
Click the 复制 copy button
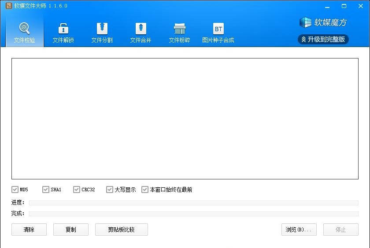(71, 230)
